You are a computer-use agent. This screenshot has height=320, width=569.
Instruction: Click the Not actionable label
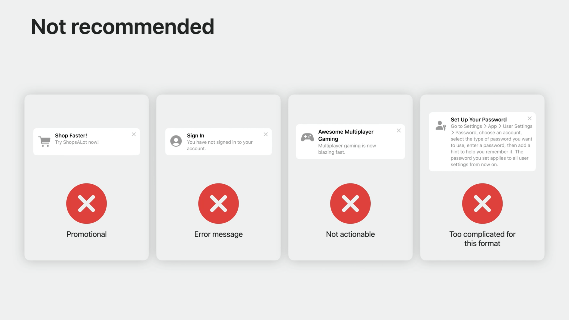[350, 234]
